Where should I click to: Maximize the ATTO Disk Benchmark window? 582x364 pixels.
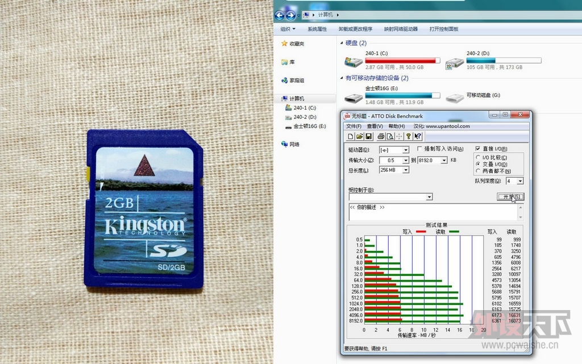point(505,115)
